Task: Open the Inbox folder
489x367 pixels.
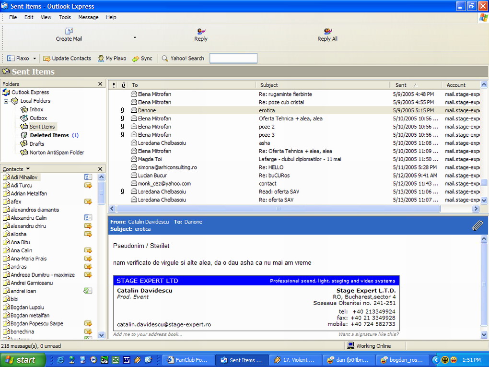Action: tap(32, 109)
